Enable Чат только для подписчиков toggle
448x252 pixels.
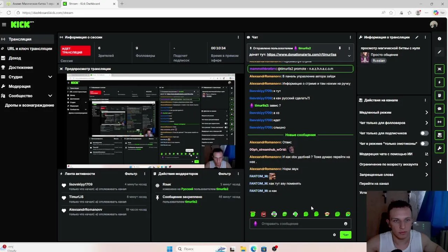(424, 133)
